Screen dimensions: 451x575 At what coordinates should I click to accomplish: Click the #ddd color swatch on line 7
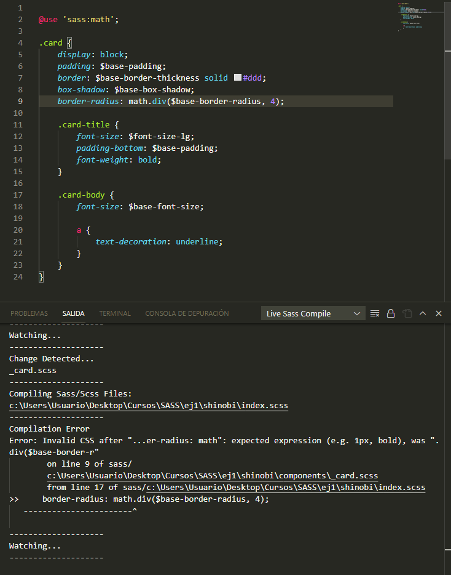[x=238, y=78]
